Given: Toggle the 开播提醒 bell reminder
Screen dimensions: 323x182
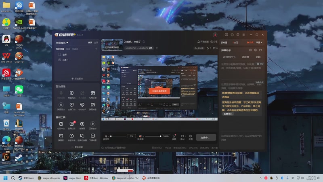Looking at the screenshot, I should pos(203,42).
